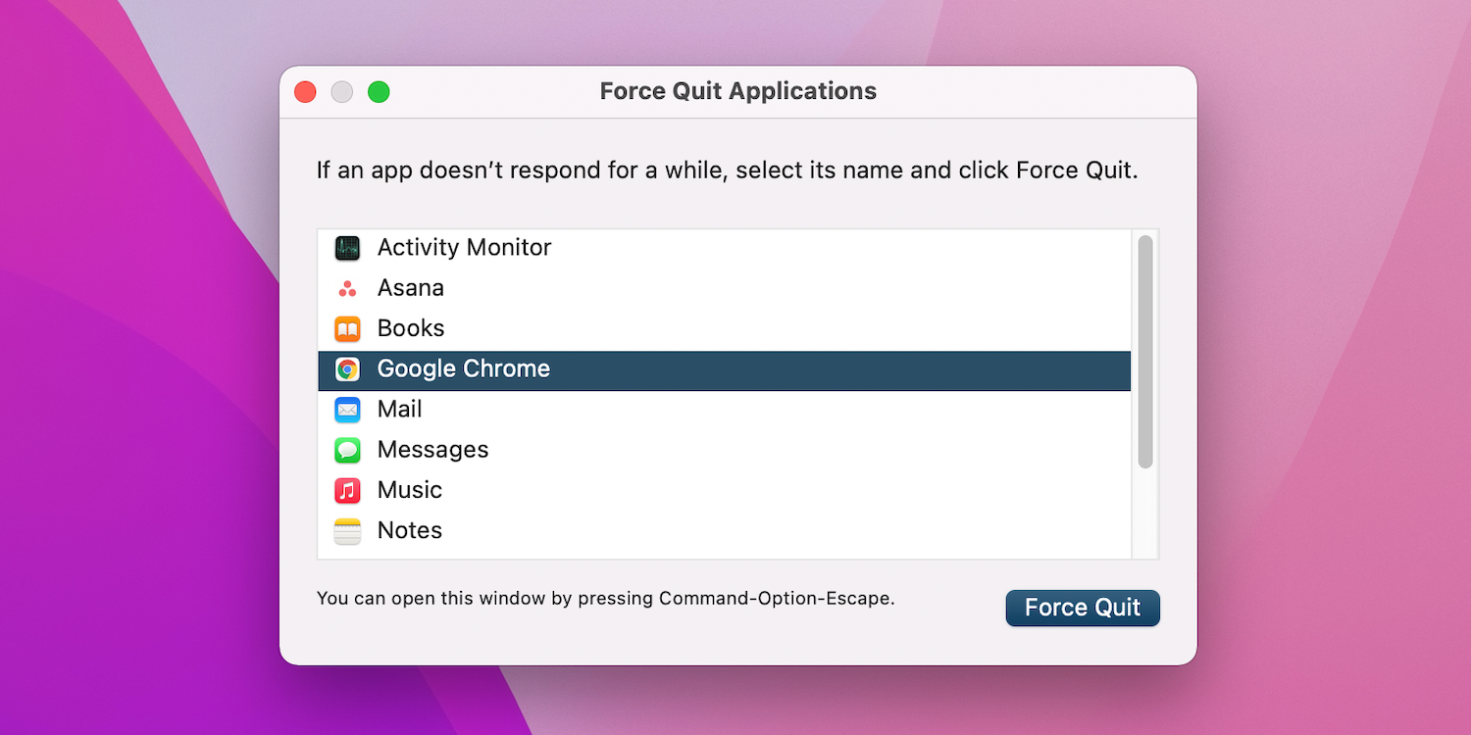Click the Notes app icon
This screenshot has width=1471, height=735.
coord(347,530)
